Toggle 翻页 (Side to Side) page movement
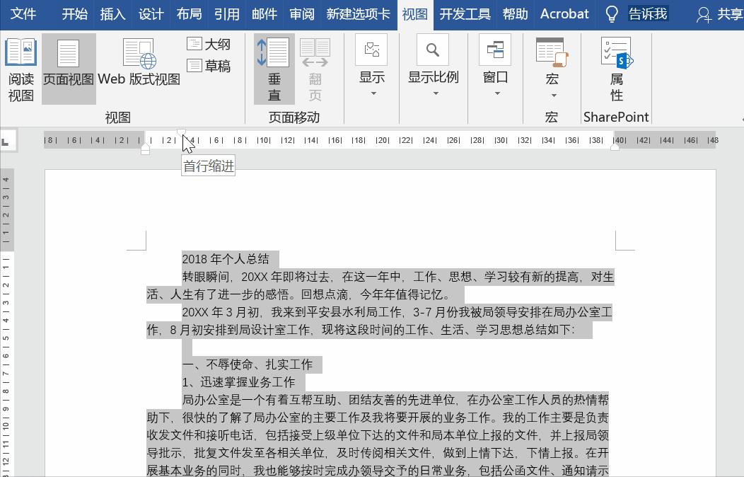744x477 pixels. click(x=315, y=67)
